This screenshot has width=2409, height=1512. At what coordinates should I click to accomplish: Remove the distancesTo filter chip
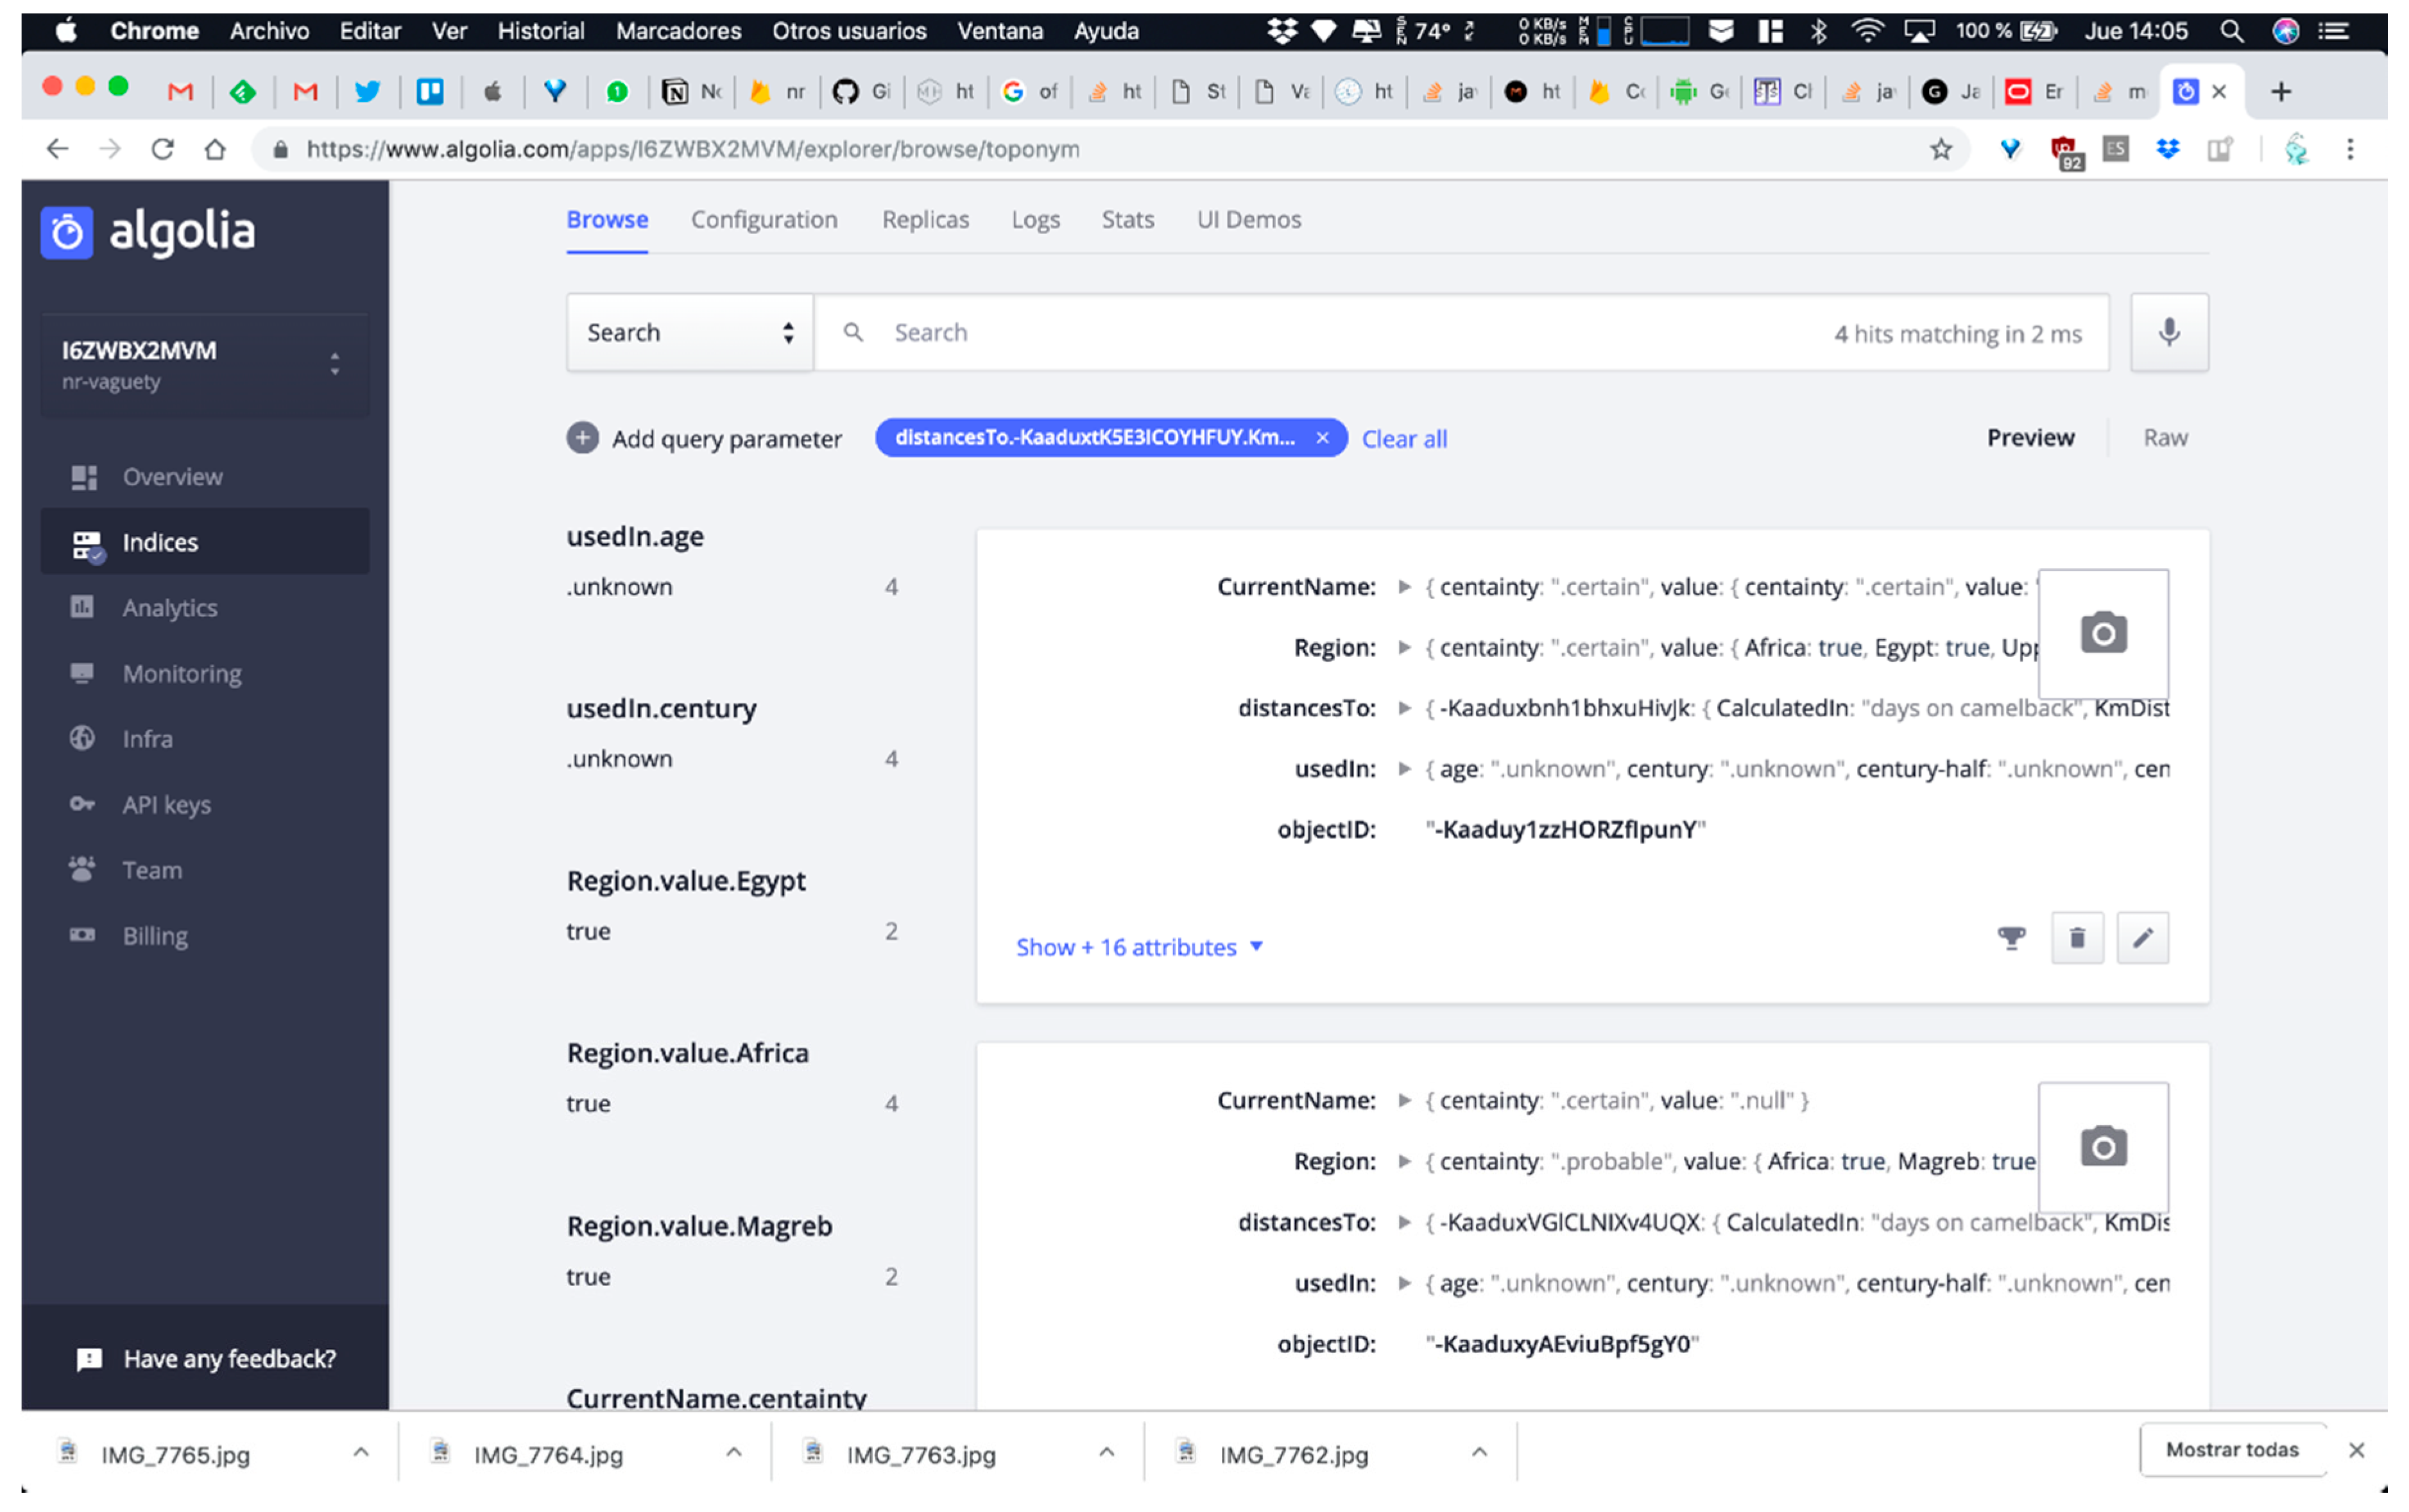click(x=1323, y=438)
